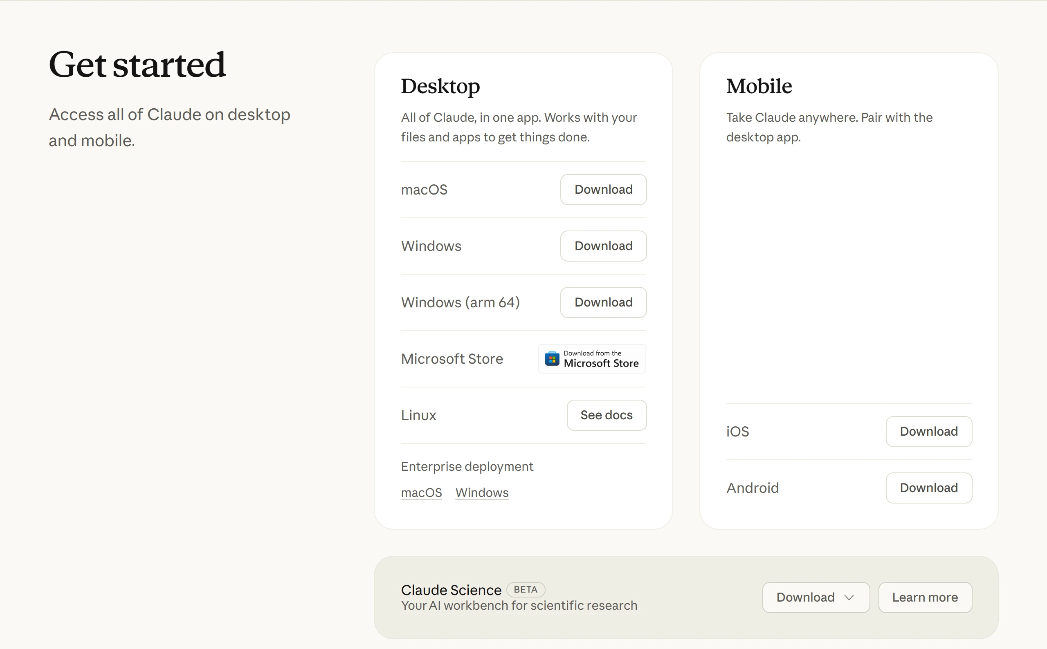Click the "Linux" row label
Viewport: 1047px width, 649px height.
pyautogui.click(x=418, y=415)
